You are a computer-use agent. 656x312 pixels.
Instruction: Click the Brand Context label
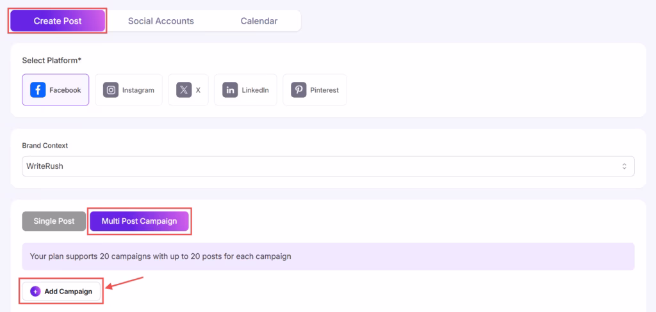45,145
